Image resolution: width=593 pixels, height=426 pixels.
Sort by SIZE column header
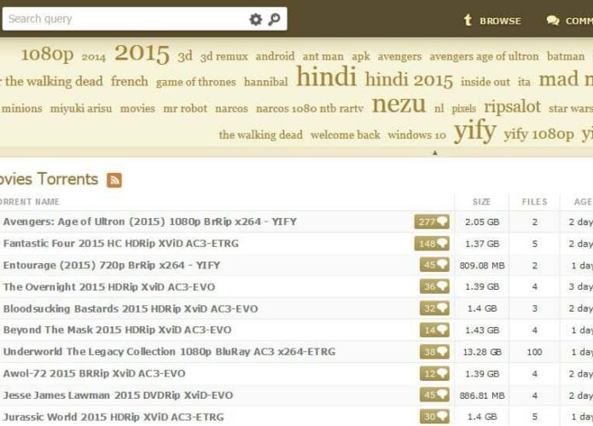point(481,202)
